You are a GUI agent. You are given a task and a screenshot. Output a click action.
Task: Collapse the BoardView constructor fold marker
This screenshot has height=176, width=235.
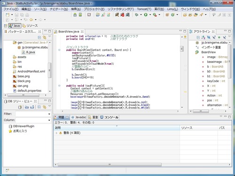59,50
